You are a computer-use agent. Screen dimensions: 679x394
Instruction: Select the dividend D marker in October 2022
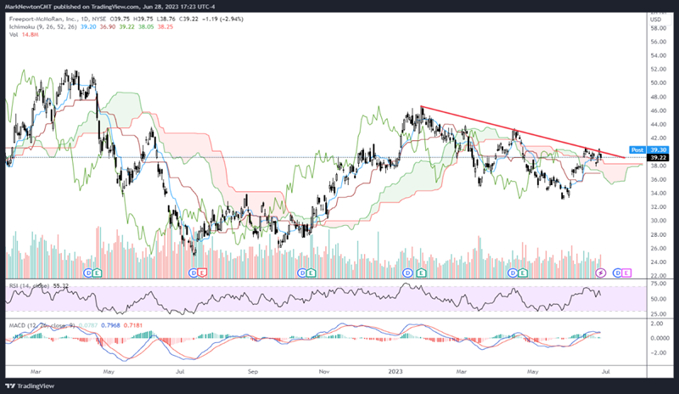point(302,273)
